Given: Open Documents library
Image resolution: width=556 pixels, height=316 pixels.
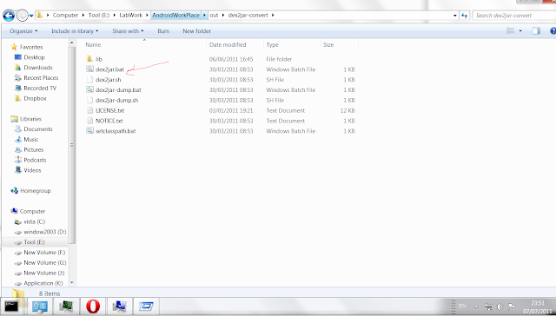Looking at the screenshot, I should coord(38,129).
